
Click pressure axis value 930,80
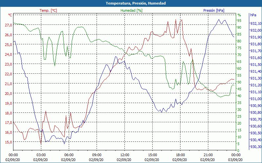(256, 112)
